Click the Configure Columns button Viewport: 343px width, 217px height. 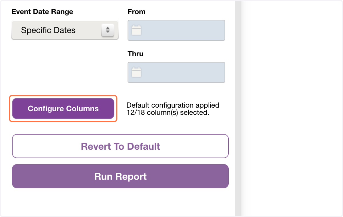[x=63, y=108]
